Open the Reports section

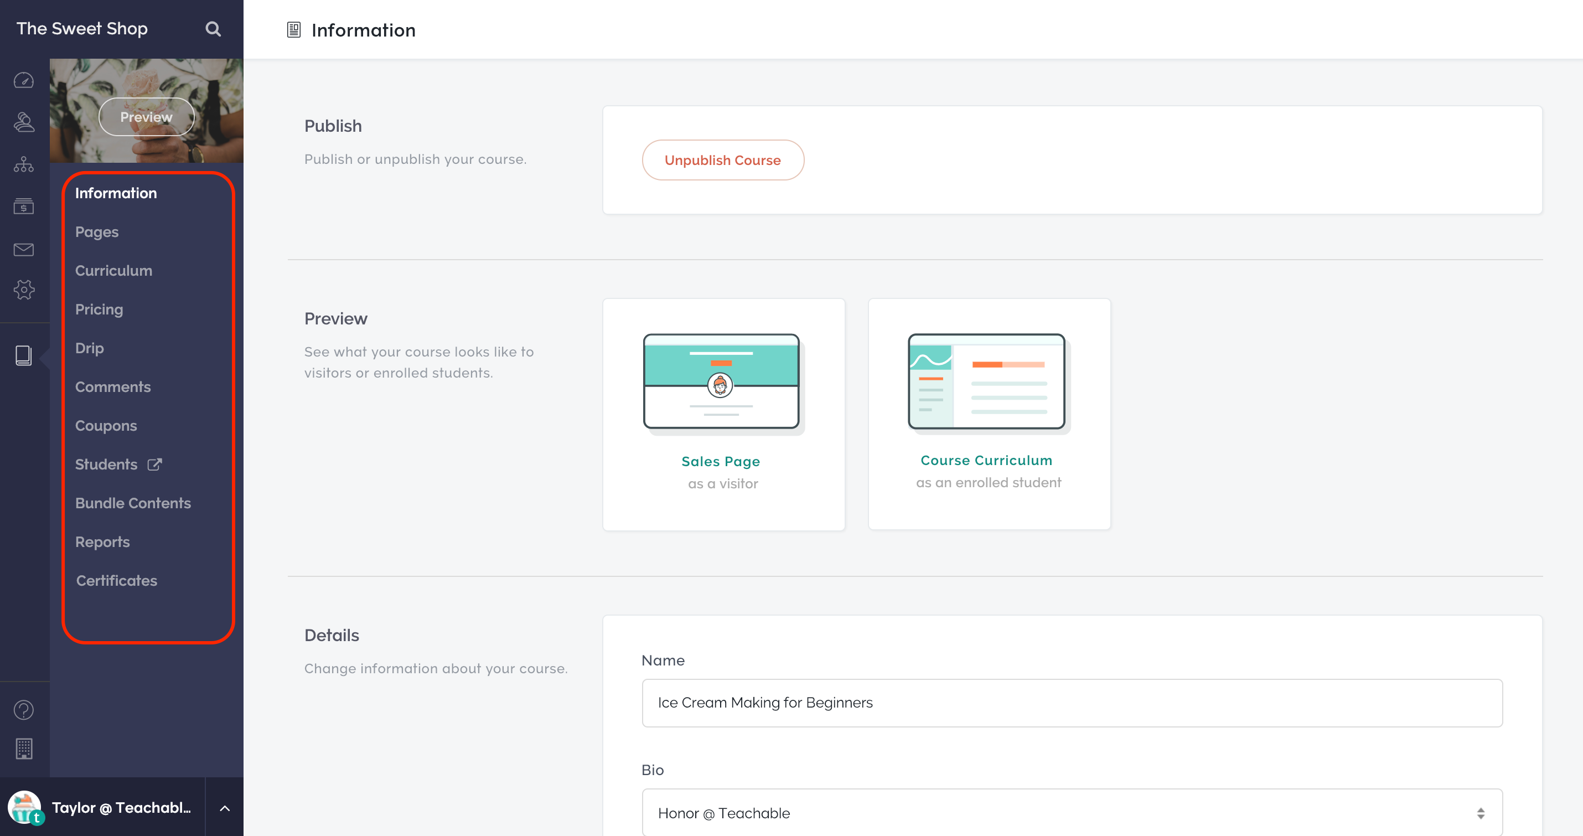click(102, 542)
